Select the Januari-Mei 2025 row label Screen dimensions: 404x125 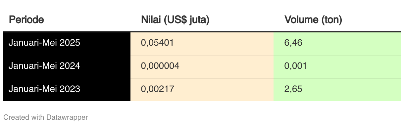(44, 43)
